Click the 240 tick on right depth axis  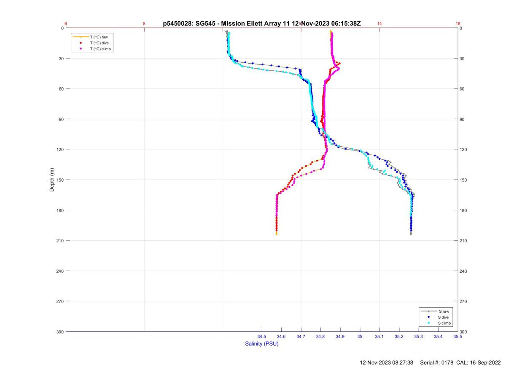[x=464, y=271]
